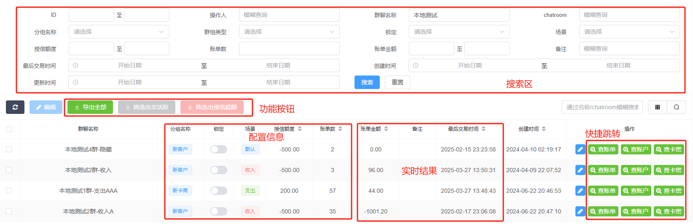693x224 pixels.
Task: Open the grid column view icon
Action: (x=657, y=107)
